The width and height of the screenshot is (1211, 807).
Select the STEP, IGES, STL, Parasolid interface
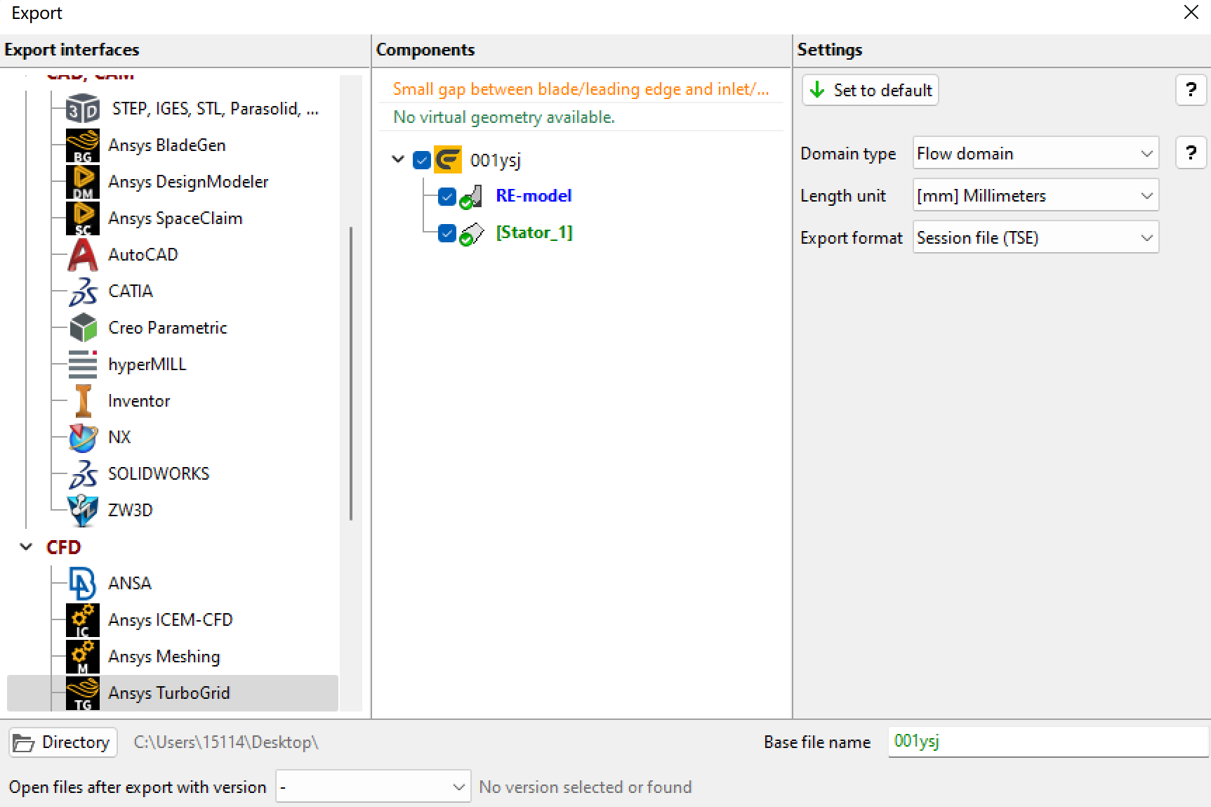216,109
